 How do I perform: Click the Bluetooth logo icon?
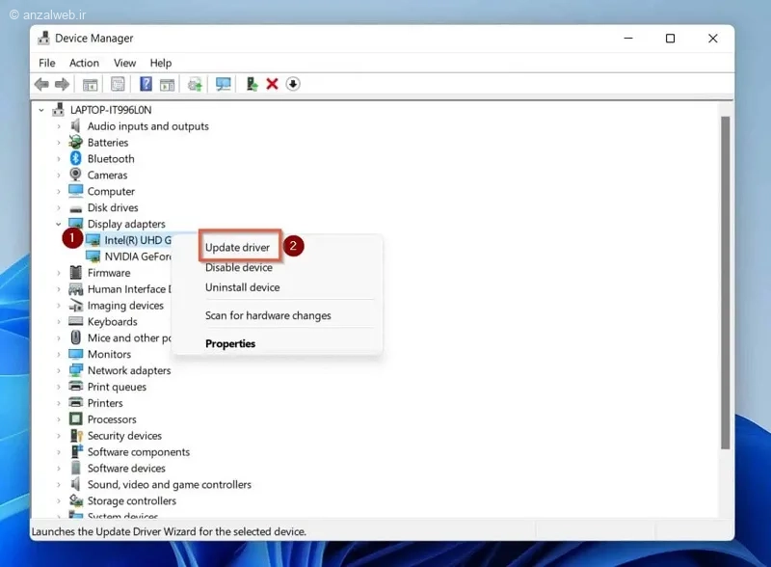click(x=75, y=158)
